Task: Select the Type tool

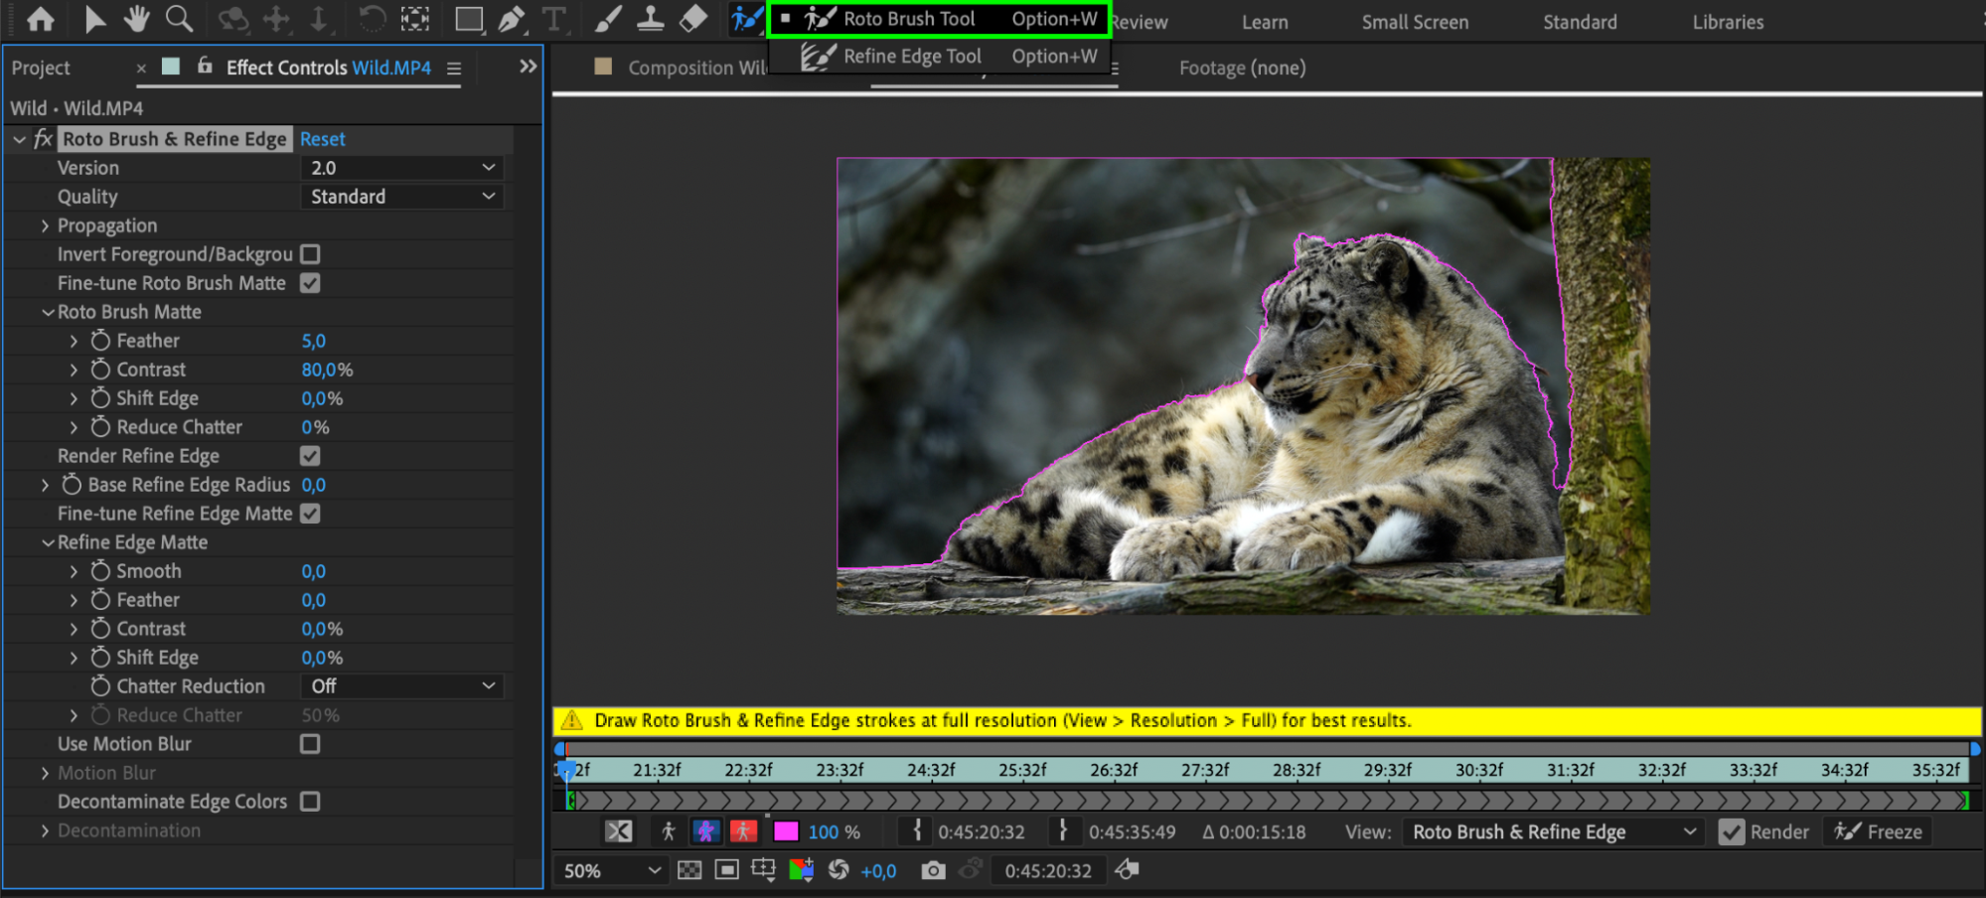Action: [x=553, y=19]
